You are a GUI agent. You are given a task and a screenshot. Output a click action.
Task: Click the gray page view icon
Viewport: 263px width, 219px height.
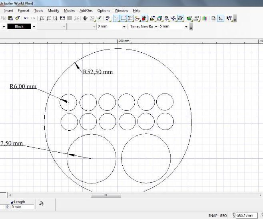[x=70, y=18]
